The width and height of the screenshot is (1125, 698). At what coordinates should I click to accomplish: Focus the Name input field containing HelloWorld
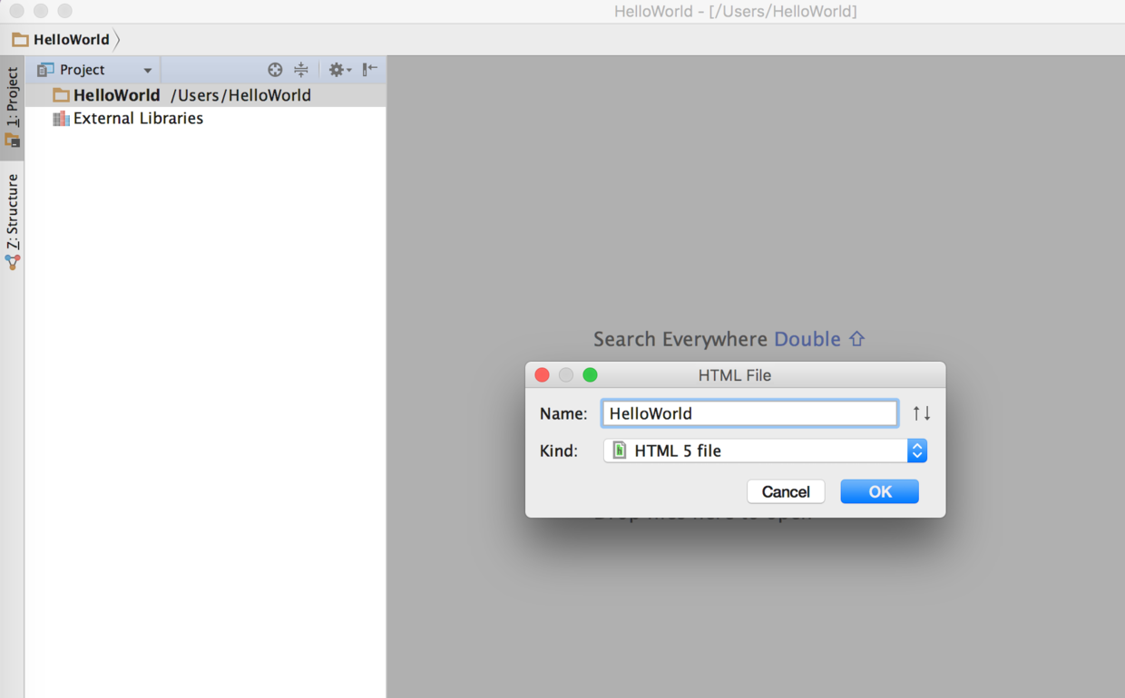(x=749, y=413)
